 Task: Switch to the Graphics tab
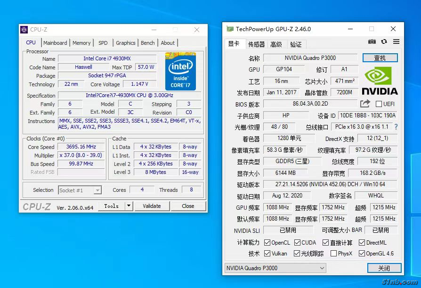[125, 43]
